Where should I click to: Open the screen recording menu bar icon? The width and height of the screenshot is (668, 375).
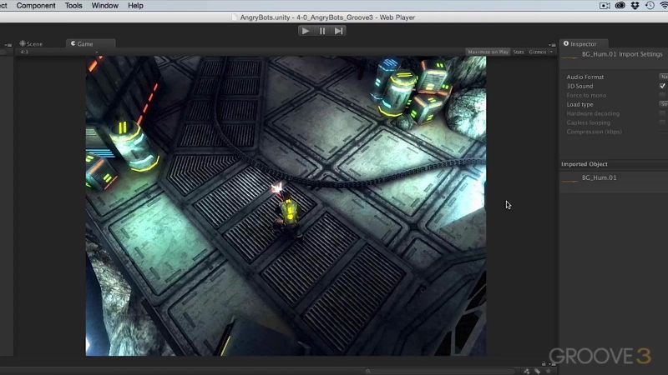(x=605, y=6)
